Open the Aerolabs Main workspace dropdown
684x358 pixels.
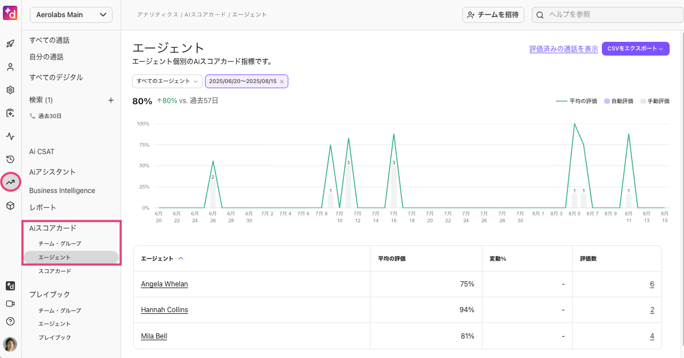click(71, 15)
